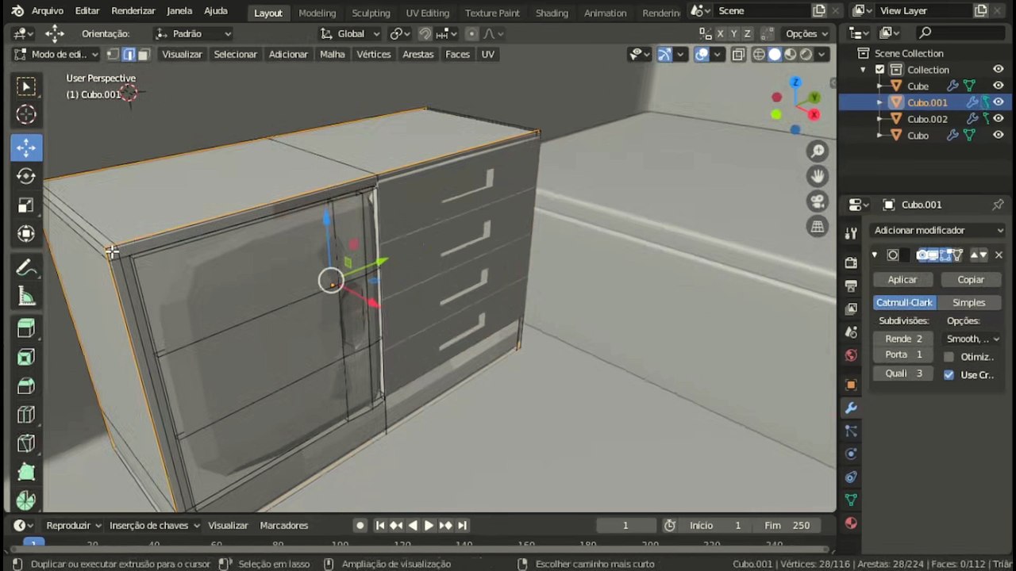The width and height of the screenshot is (1016, 571).
Task: Open the Global transform orientation dropdown
Action: tap(349, 33)
